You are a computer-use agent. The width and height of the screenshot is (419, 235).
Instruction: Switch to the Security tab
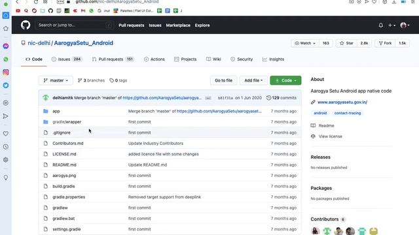point(242,59)
